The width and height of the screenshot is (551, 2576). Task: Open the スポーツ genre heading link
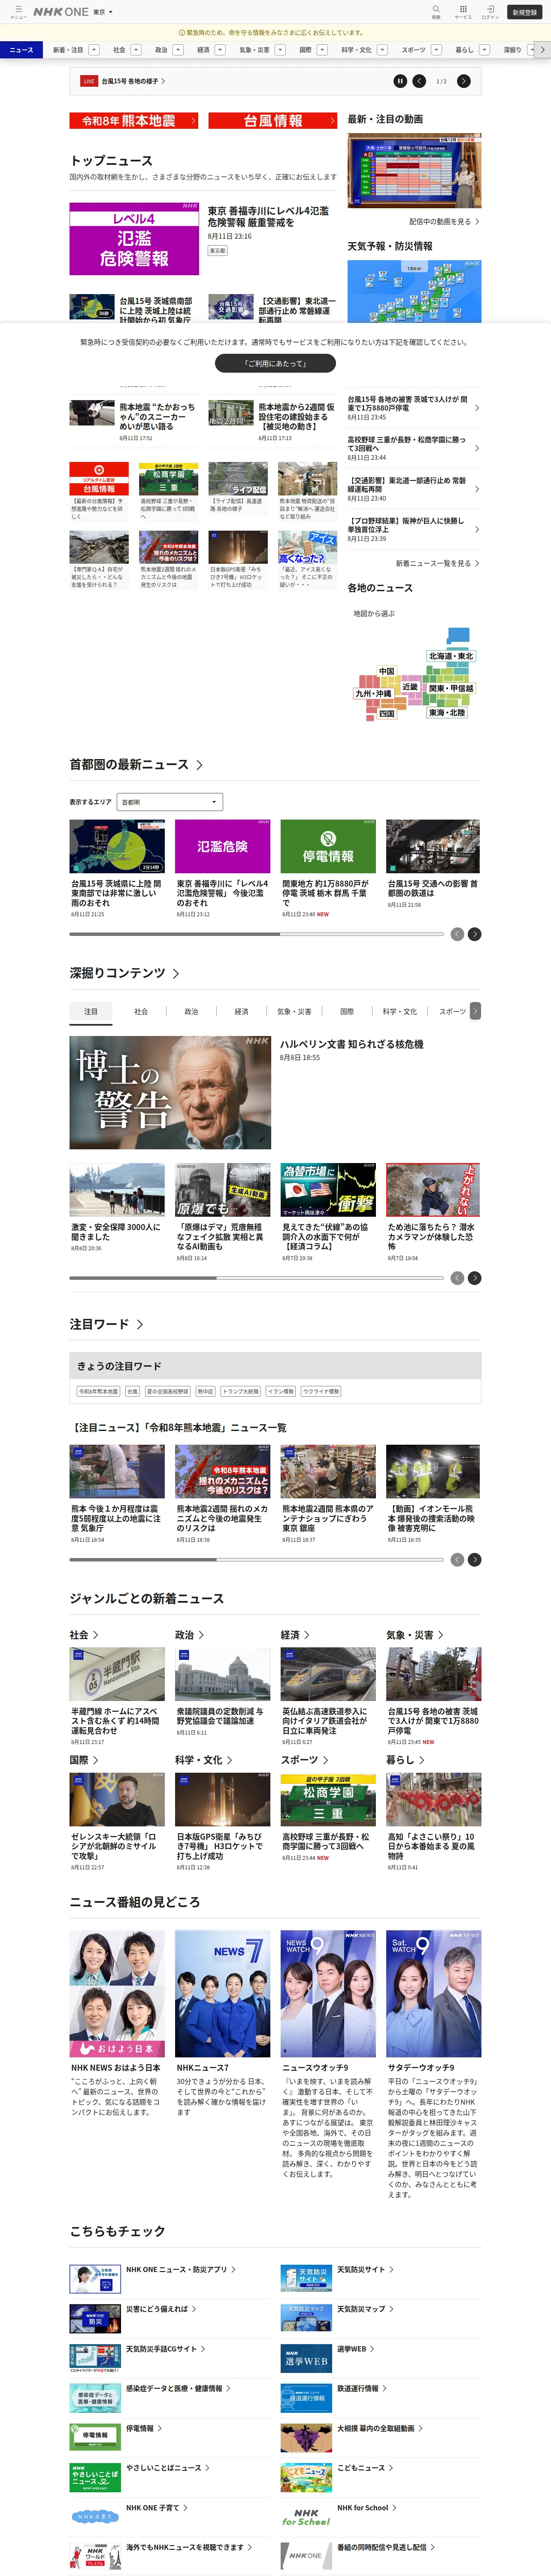[x=304, y=1760]
